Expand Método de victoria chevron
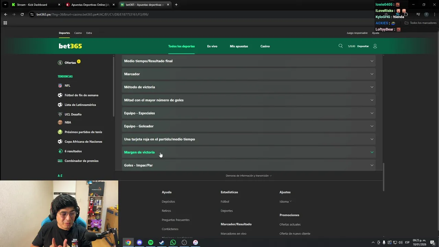The width and height of the screenshot is (439, 247). [372, 87]
